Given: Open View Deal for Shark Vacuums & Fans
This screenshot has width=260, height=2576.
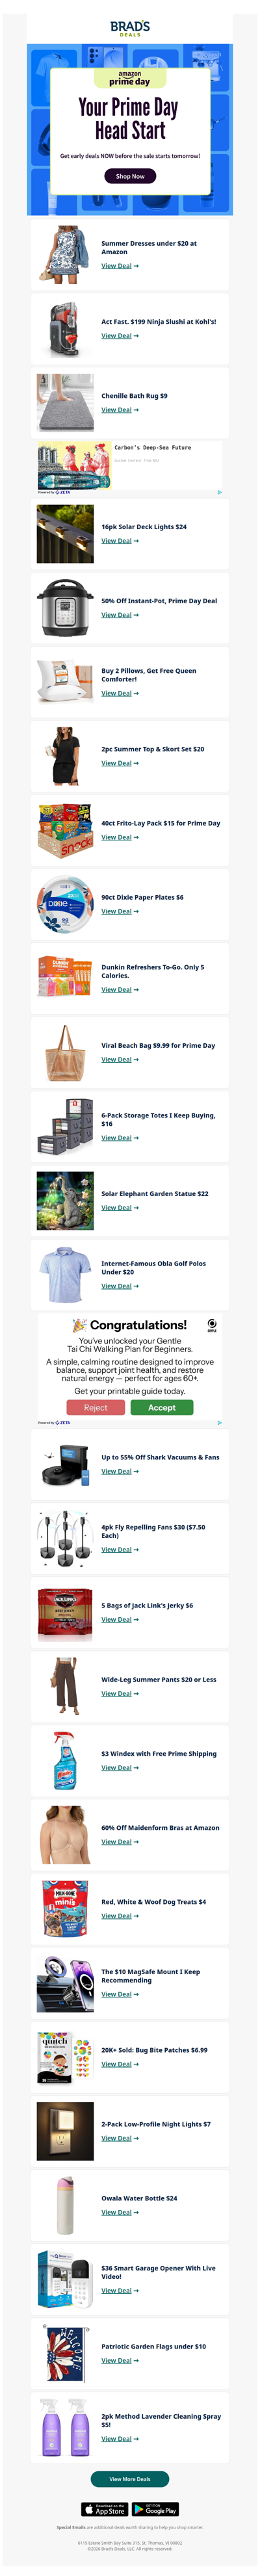Looking at the screenshot, I should coord(120,1471).
